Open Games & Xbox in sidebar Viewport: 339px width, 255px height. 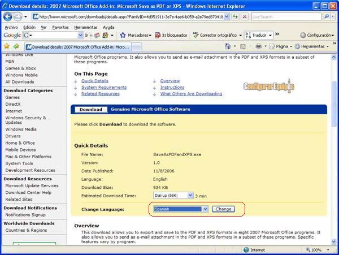point(20,68)
